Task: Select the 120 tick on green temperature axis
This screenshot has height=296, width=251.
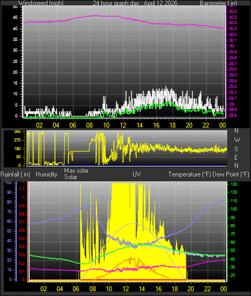Action: [234, 192]
